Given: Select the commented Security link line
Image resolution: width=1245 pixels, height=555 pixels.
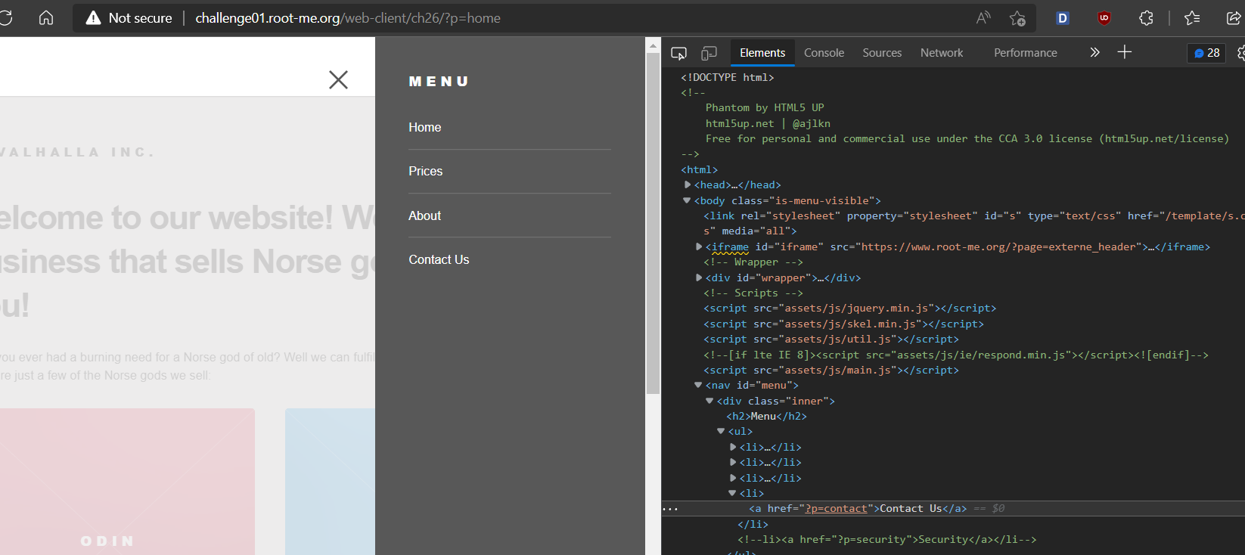Looking at the screenshot, I should (886, 539).
